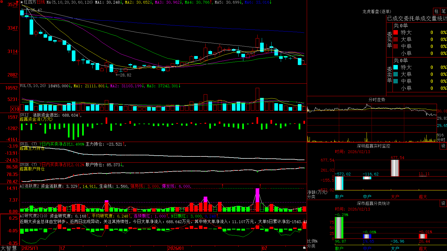Click the 超赢资金流(万元) label
447x251 pixels.
(x=36, y=119)
